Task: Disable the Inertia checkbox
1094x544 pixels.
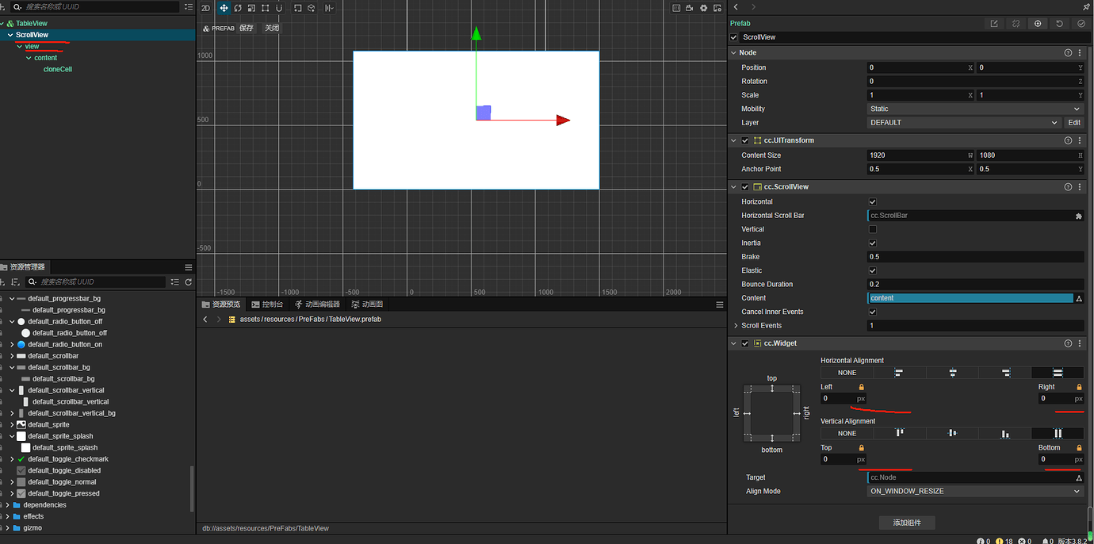Action: click(x=872, y=243)
